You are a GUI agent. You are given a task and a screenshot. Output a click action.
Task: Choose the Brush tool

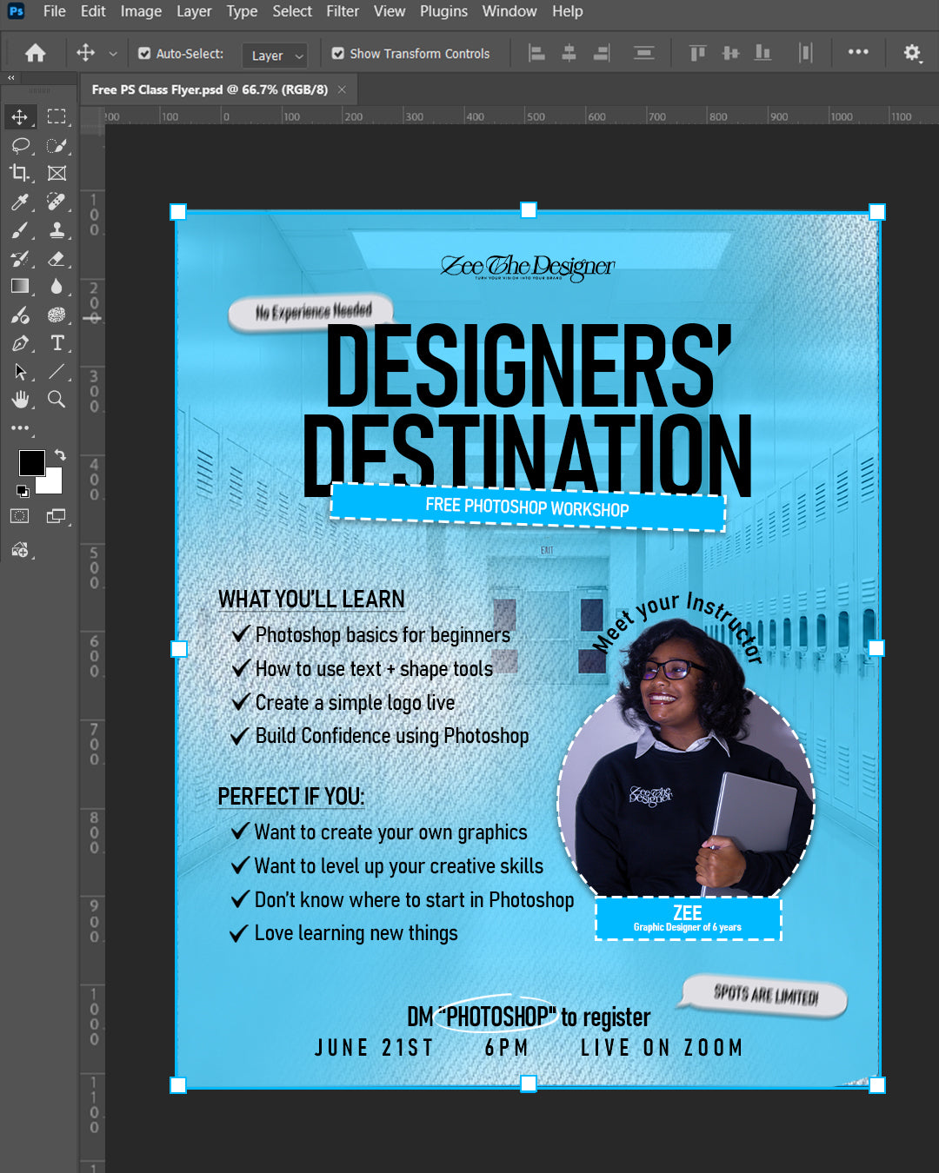[x=19, y=230]
